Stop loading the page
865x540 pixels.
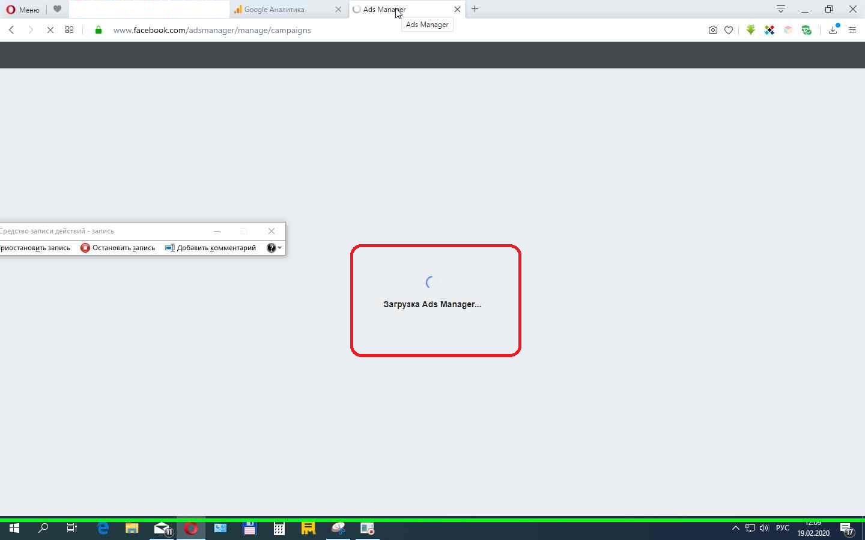pos(50,30)
